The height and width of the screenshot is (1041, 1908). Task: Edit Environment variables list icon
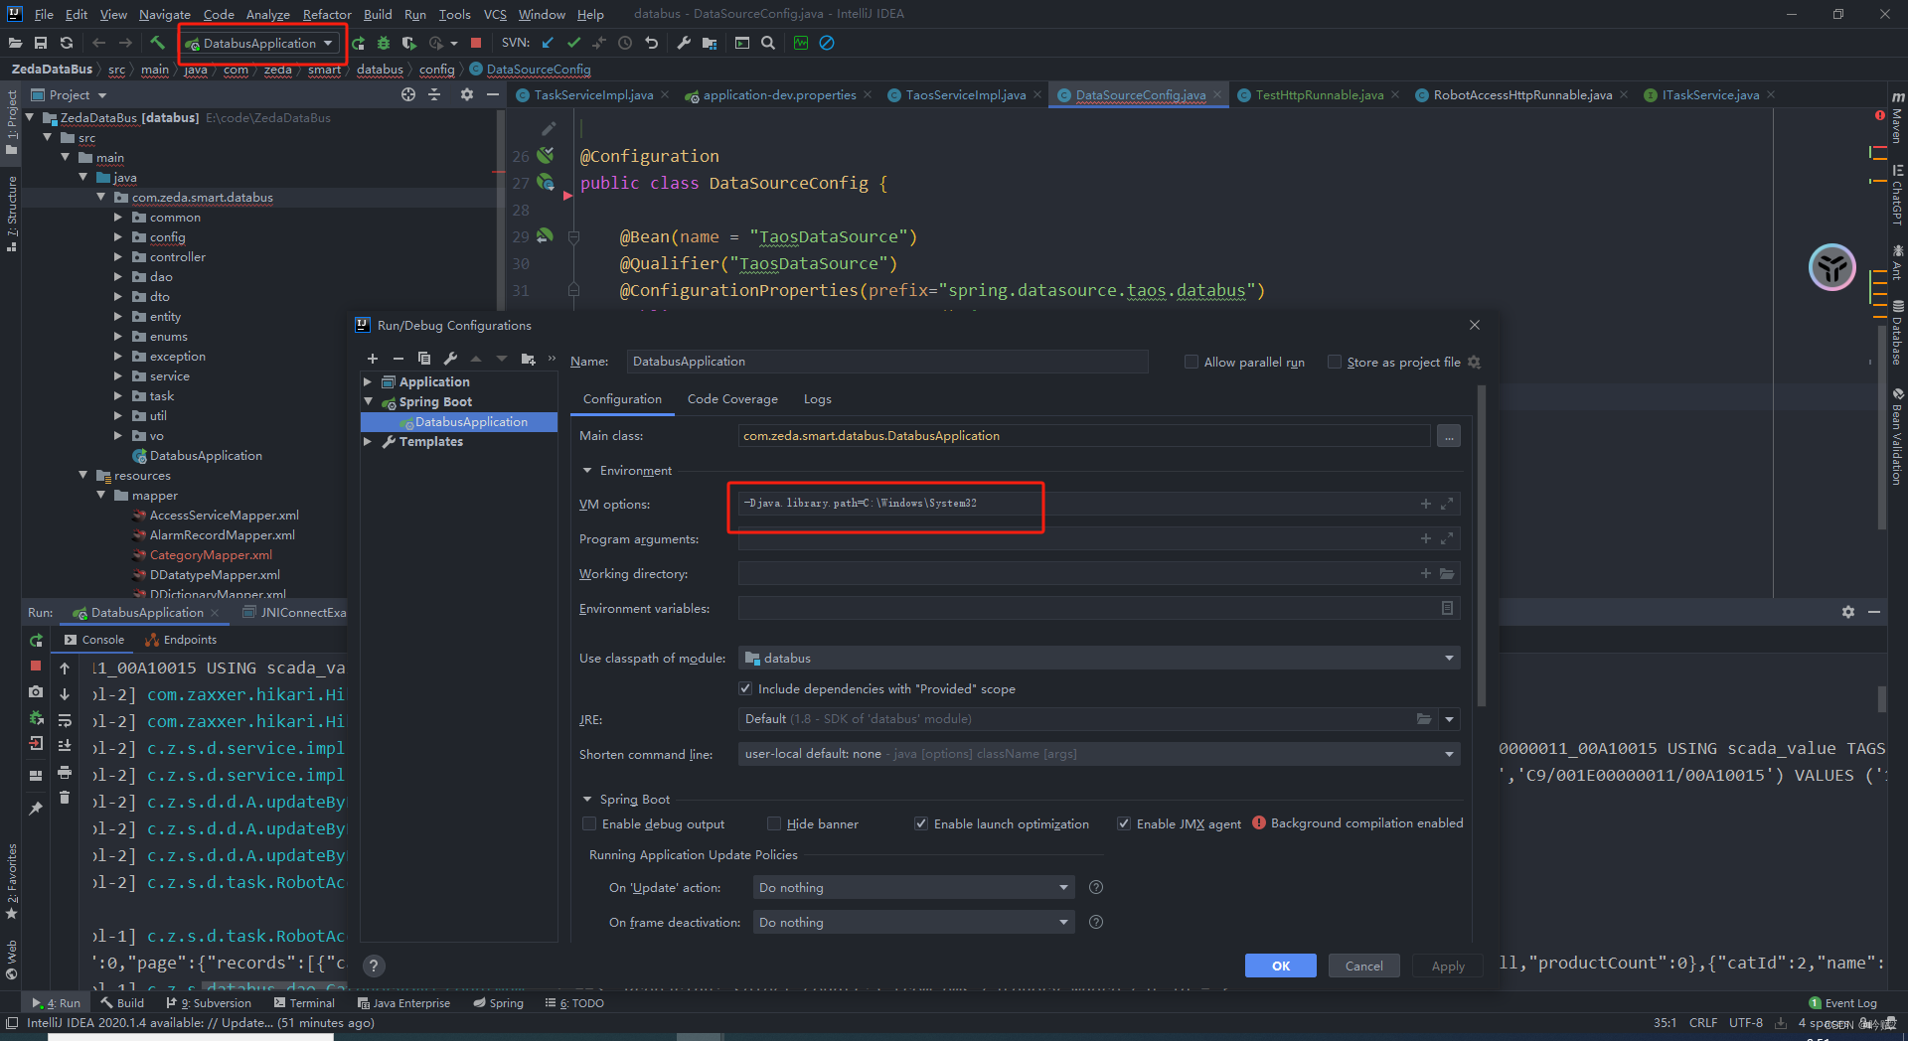point(1447,608)
